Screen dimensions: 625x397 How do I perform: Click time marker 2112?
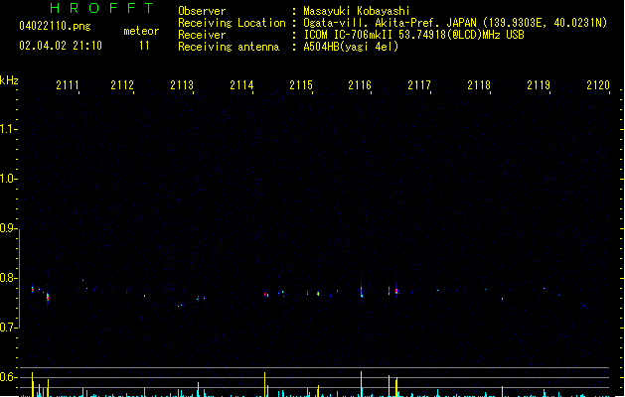pyautogui.click(x=122, y=85)
